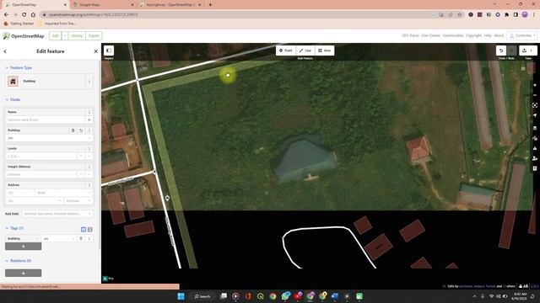Open the Preferences person icon
The image size is (540, 303).
pyautogui.click(x=535, y=158)
